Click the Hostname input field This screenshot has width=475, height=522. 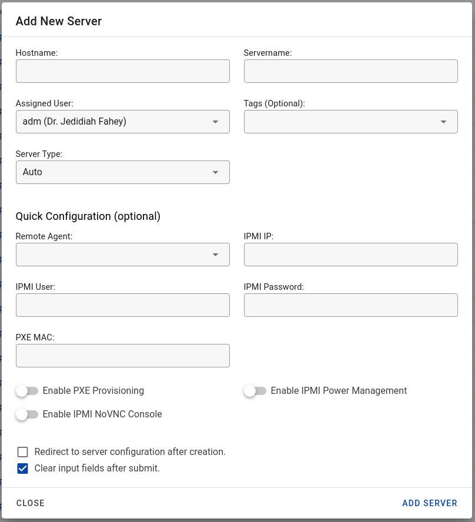pyautogui.click(x=122, y=71)
